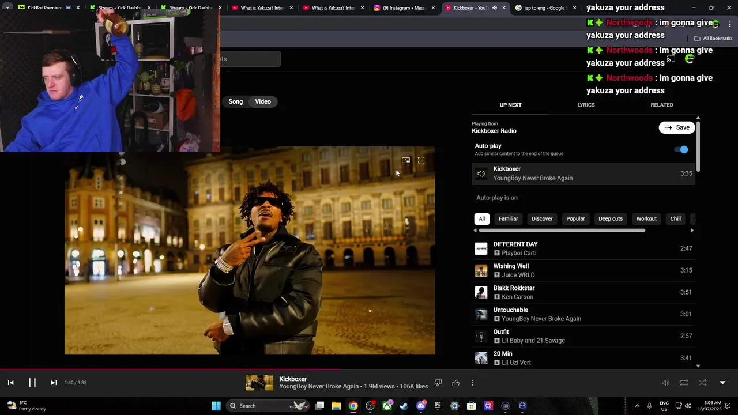
Task: Dislike the song Kickboxer
Action: tap(438, 383)
